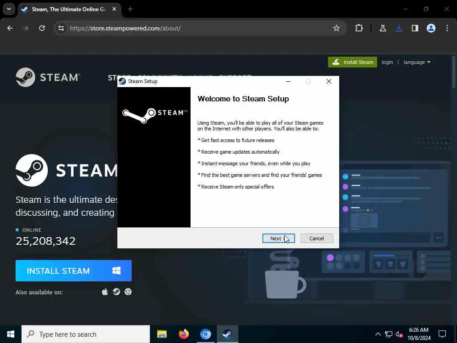This screenshot has height=343, width=457.
Task: Close the Steam Setup dialog window
Action: [329, 81]
